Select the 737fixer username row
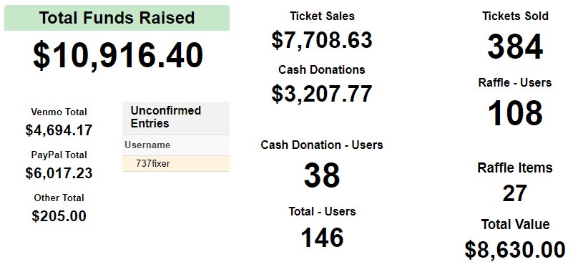Viewport: 588px width, 272px height. tap(176, 164)
